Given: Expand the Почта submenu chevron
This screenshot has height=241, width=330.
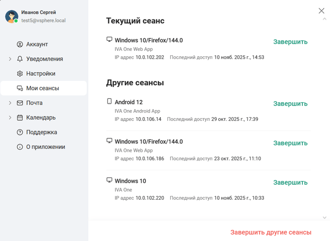Looking at the screenshot, I should click(10, 103).
